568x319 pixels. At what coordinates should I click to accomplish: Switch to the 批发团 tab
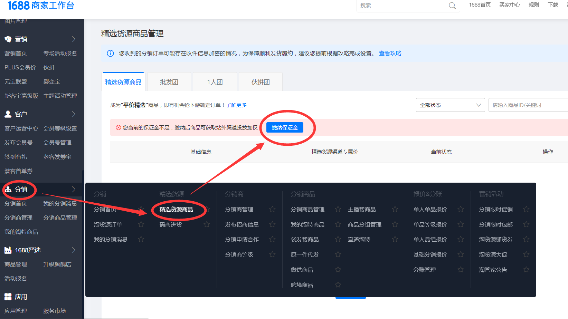[x=169, y=82]
